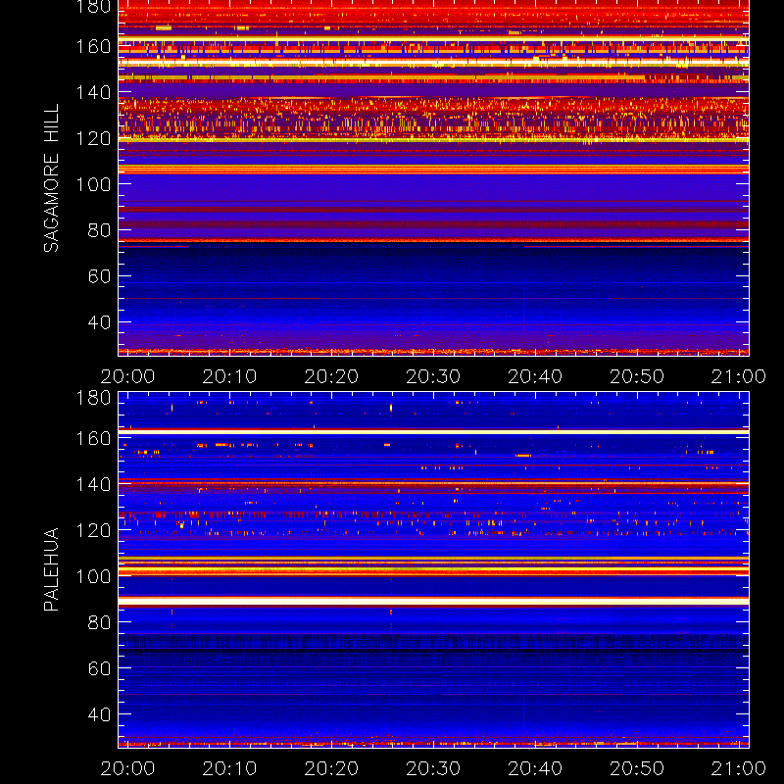Click the 21:00 time label below Palehua plot

point(739,768)
